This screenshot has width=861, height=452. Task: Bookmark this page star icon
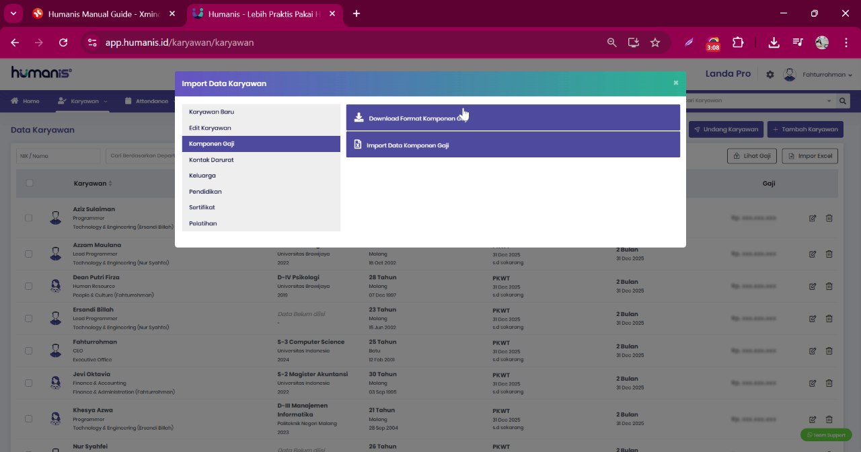[x=655, y=42]
